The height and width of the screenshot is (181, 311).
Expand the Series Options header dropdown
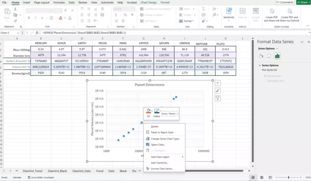click(277, 49)
